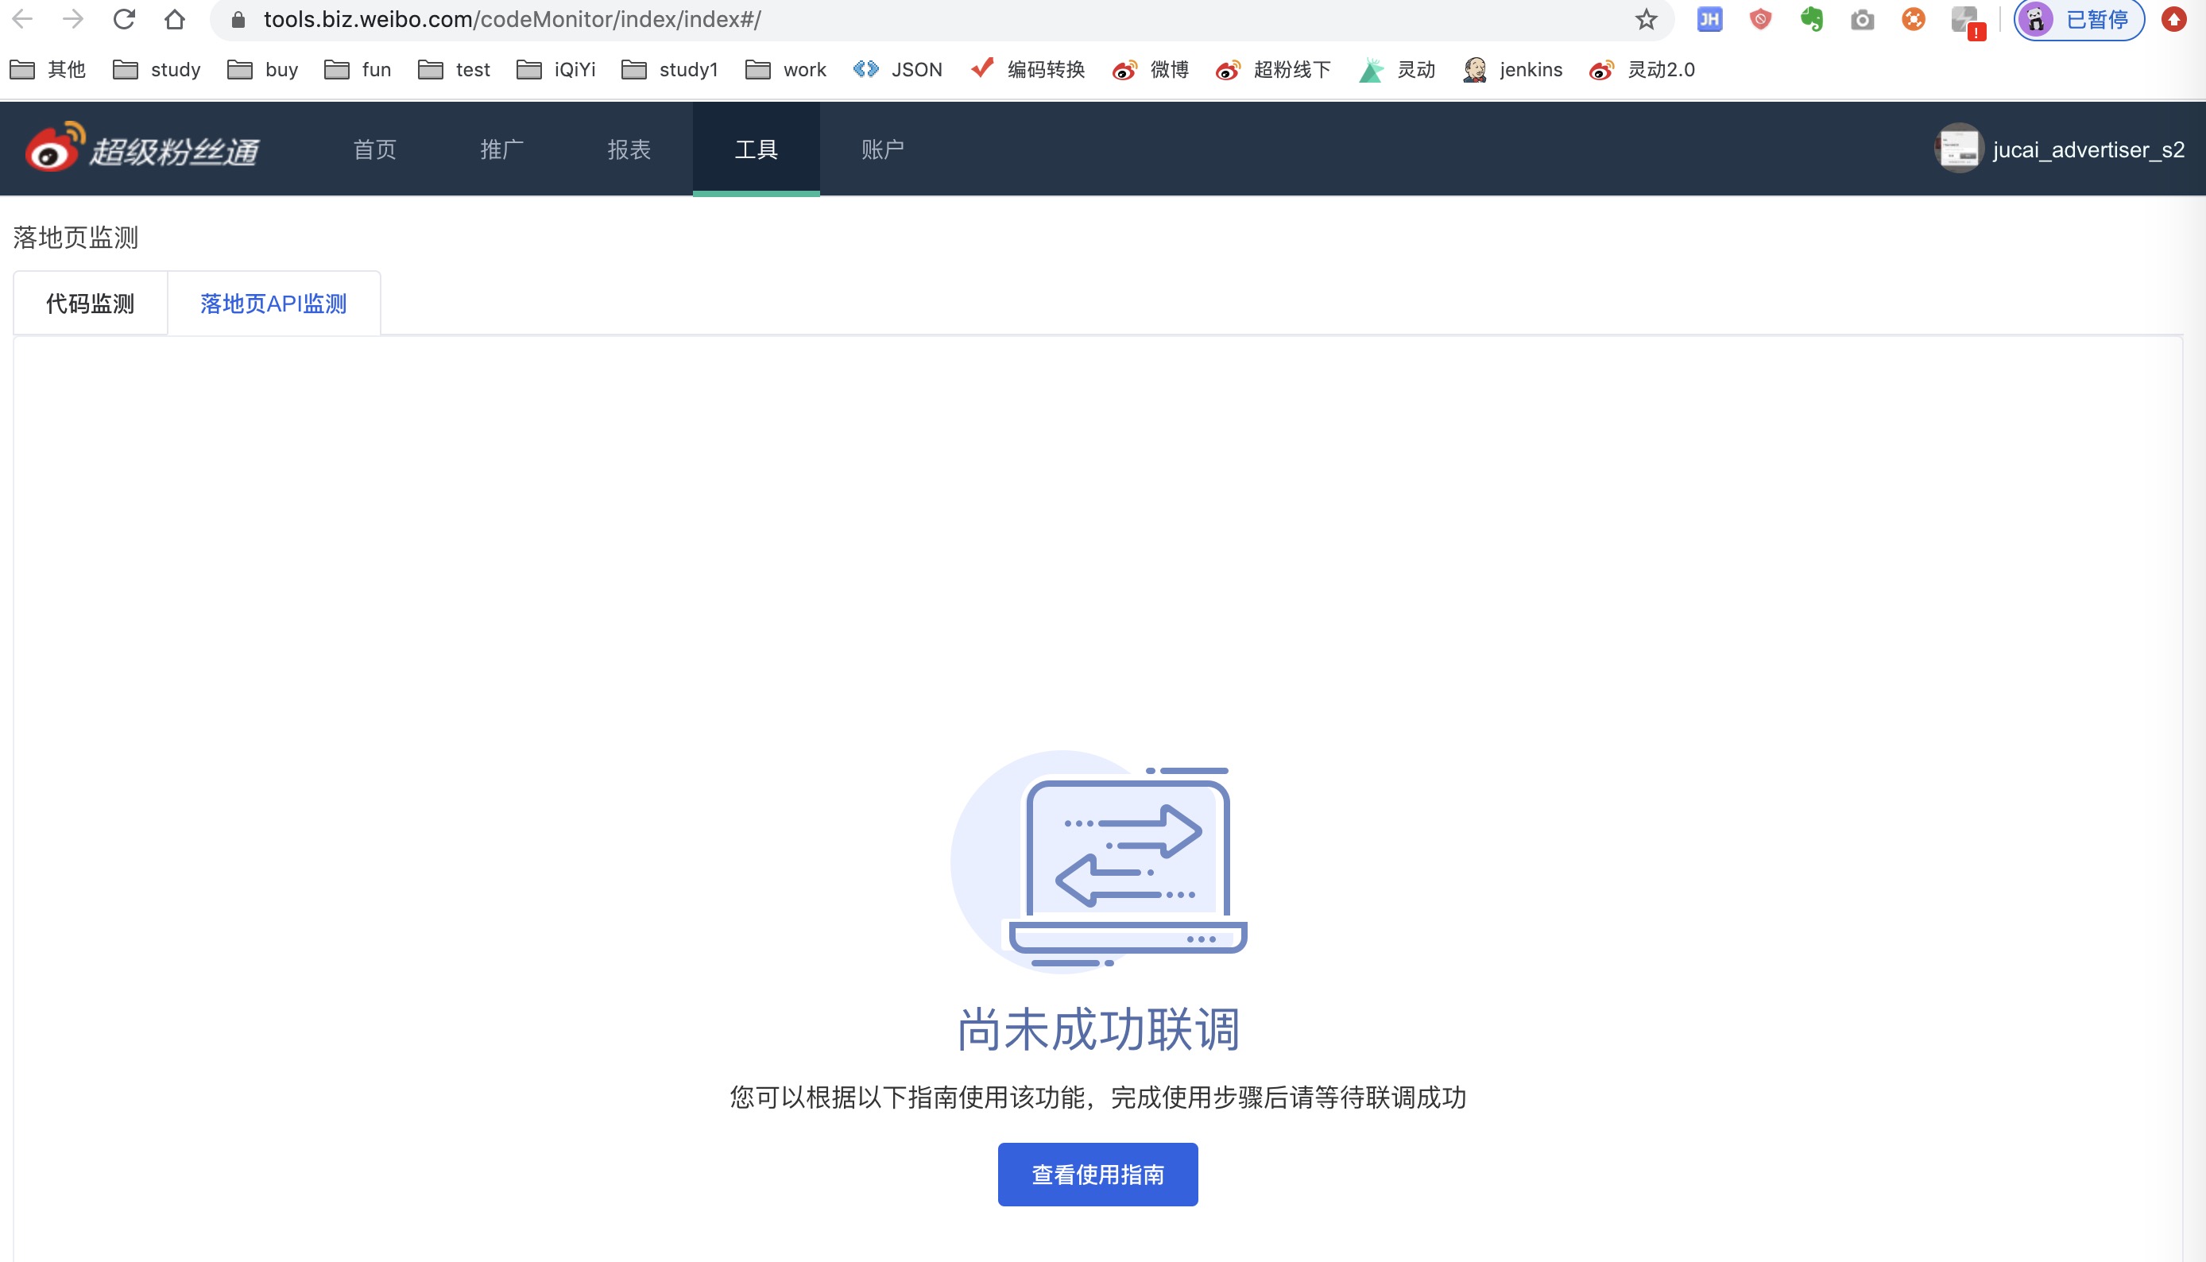The image size is (2206, 1262).
Task: Click the laptop data-exchange illustration
Action: (1099, 862)
